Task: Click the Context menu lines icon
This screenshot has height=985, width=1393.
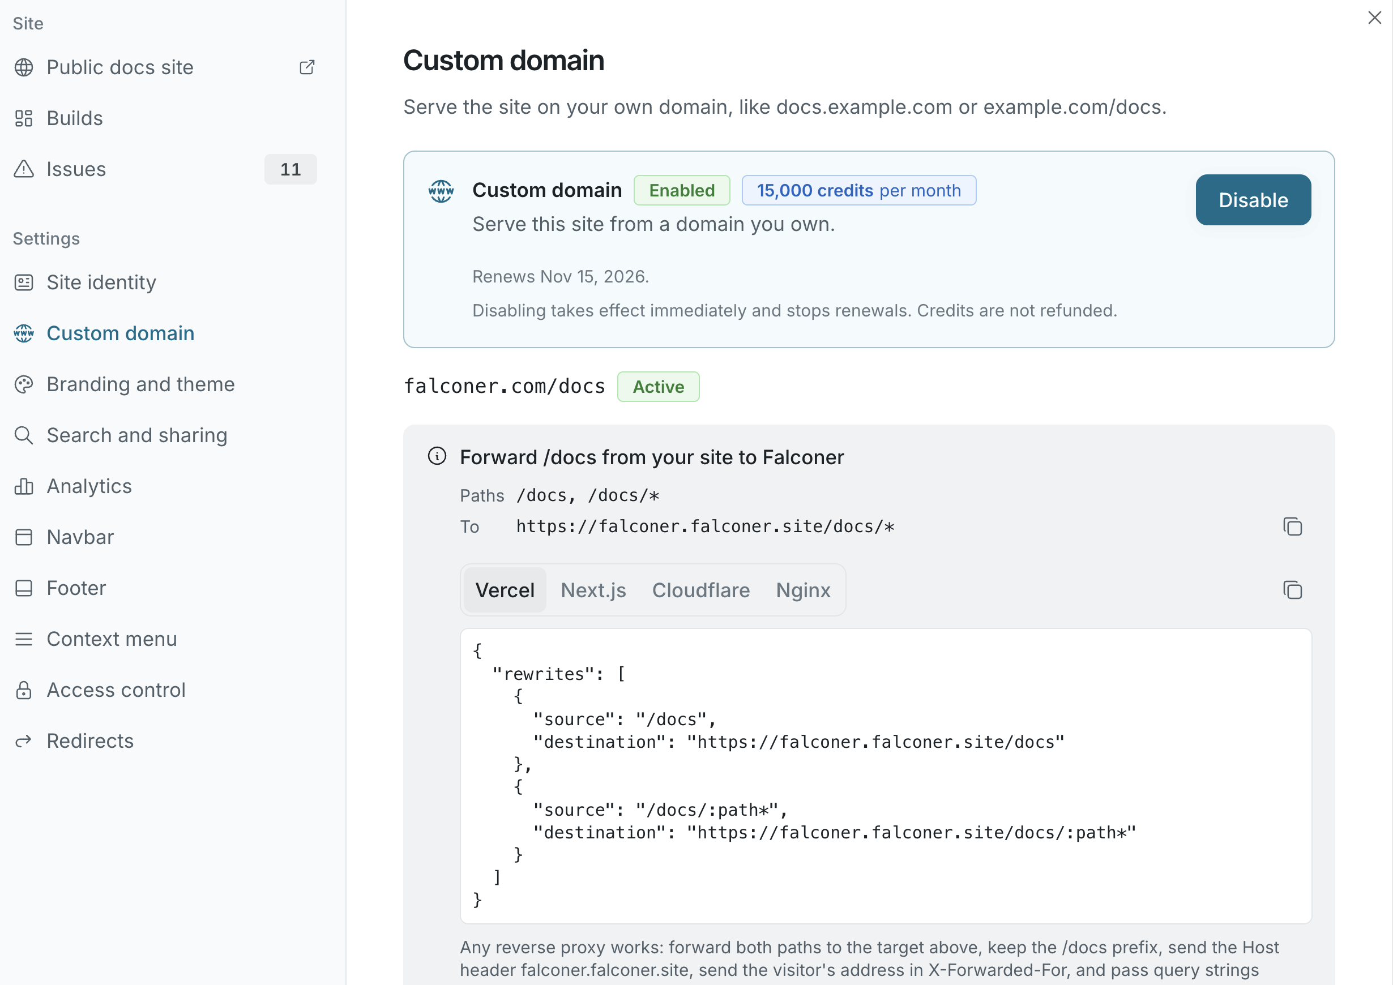Action: click(x=24, y=639)
